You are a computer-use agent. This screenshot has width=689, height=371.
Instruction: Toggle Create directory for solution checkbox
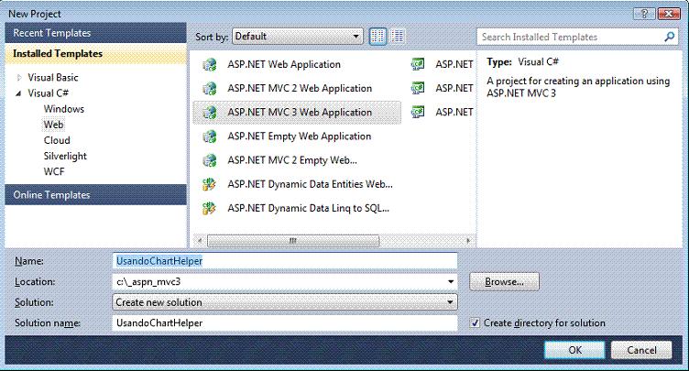475,323
